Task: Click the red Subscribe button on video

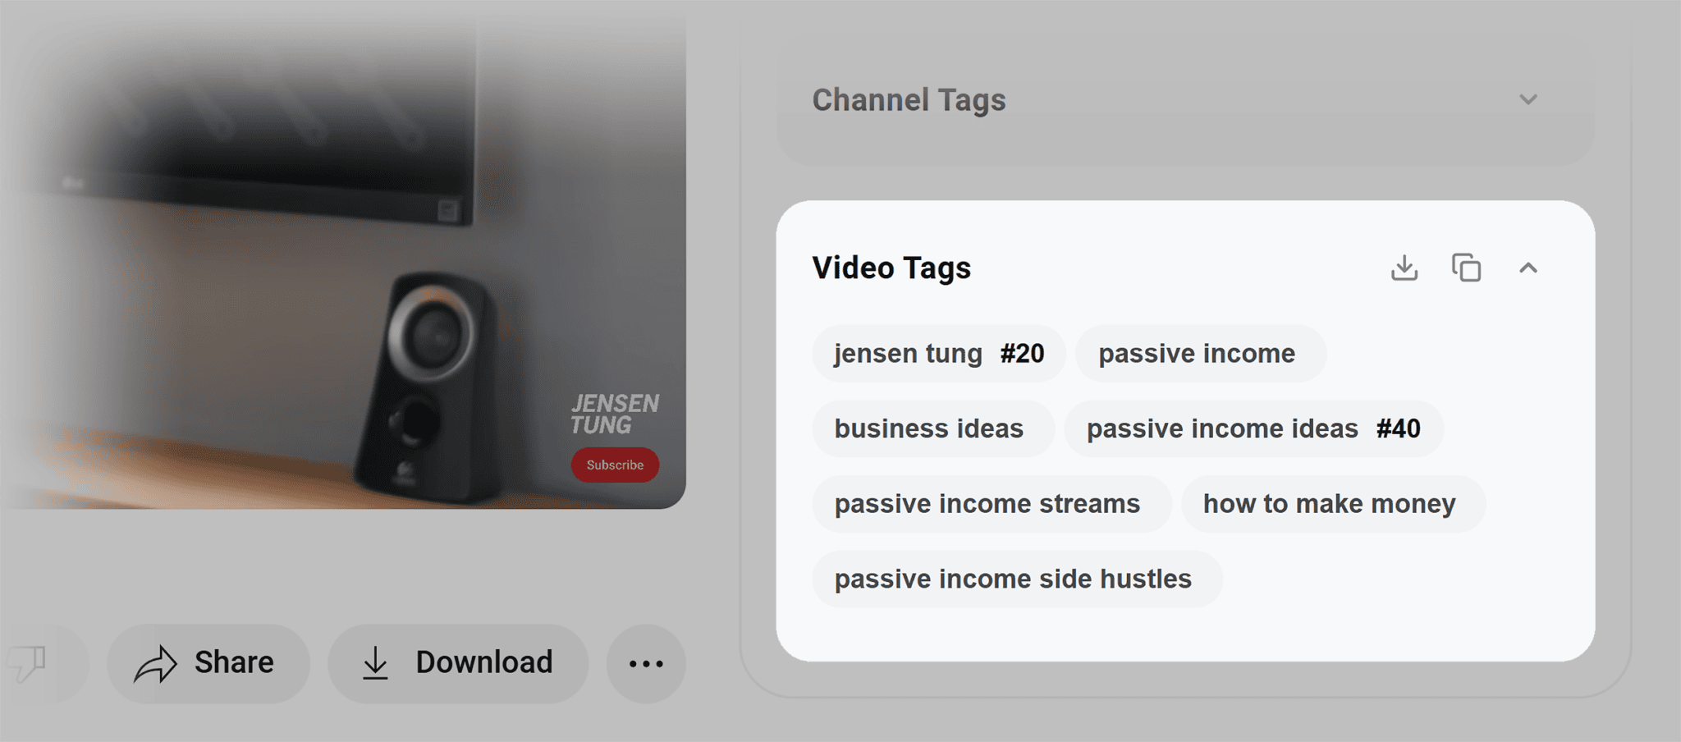Action: point(615,465)
